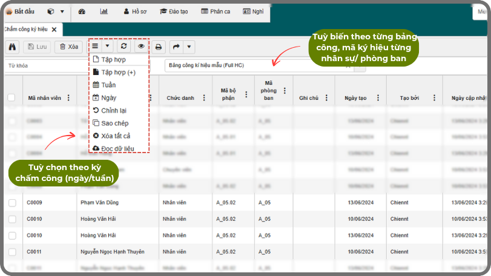Click the name Phạm Văn Dũng
Image resolution: width=491 pixels, height=276 pixels.
click(x=99, y=203)
